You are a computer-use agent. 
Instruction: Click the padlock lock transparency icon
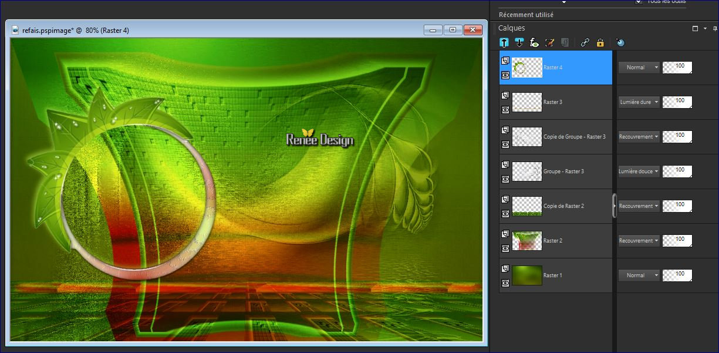tap(600, 42)
